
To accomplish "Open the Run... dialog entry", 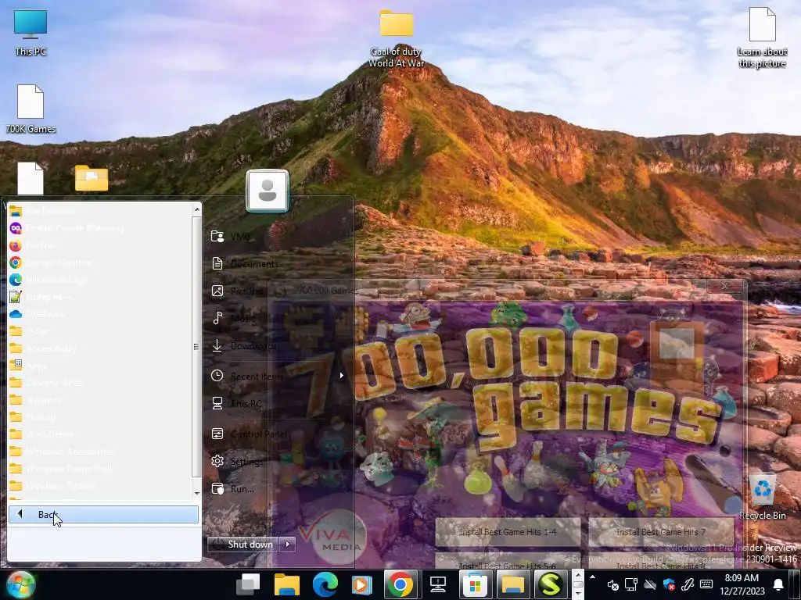I will [276, 489].
